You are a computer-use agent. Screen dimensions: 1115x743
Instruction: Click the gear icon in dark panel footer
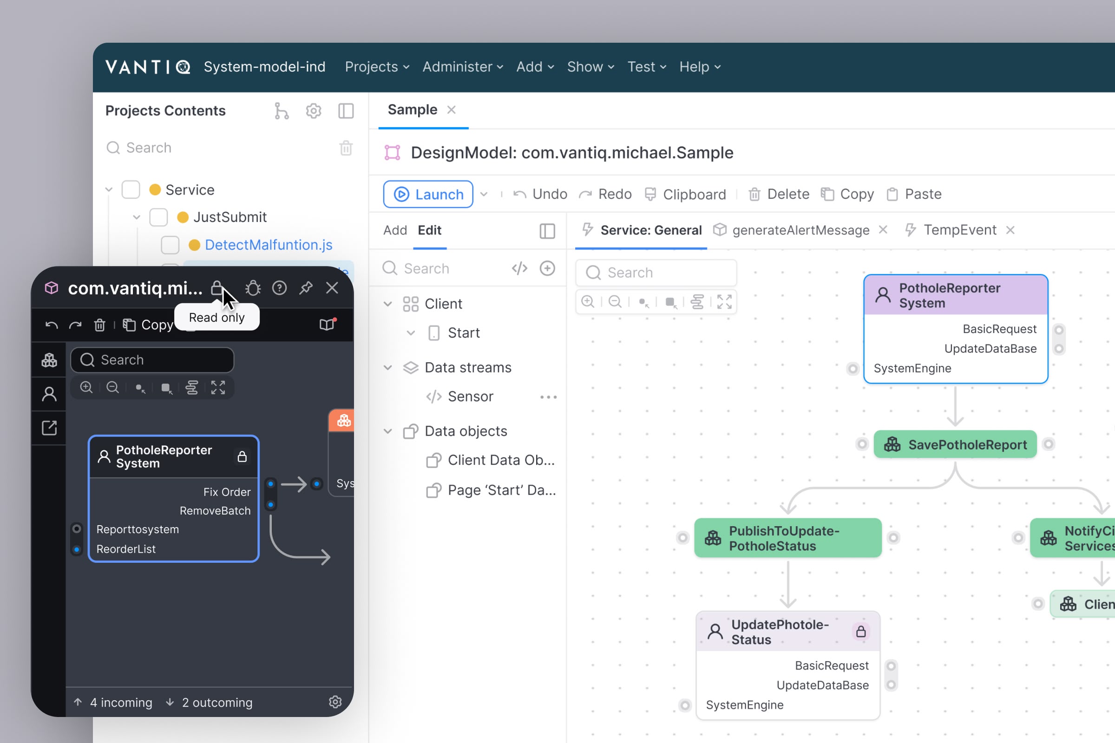point(335,702)
